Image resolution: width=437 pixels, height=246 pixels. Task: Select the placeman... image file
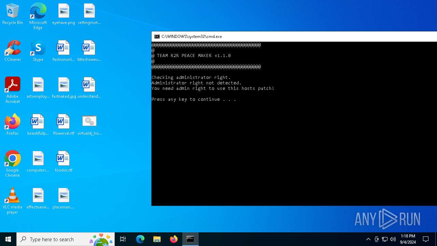coord(64,199)
